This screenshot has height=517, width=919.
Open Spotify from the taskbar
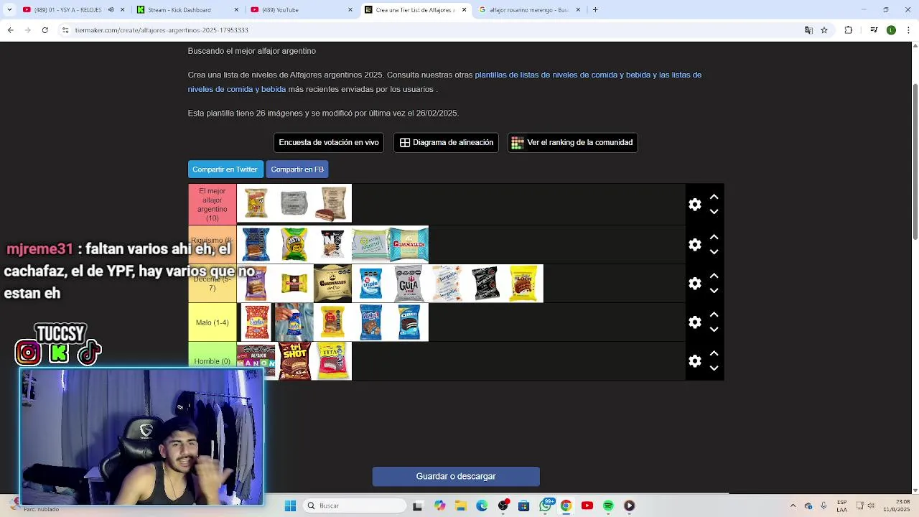[x=608, y=506]
